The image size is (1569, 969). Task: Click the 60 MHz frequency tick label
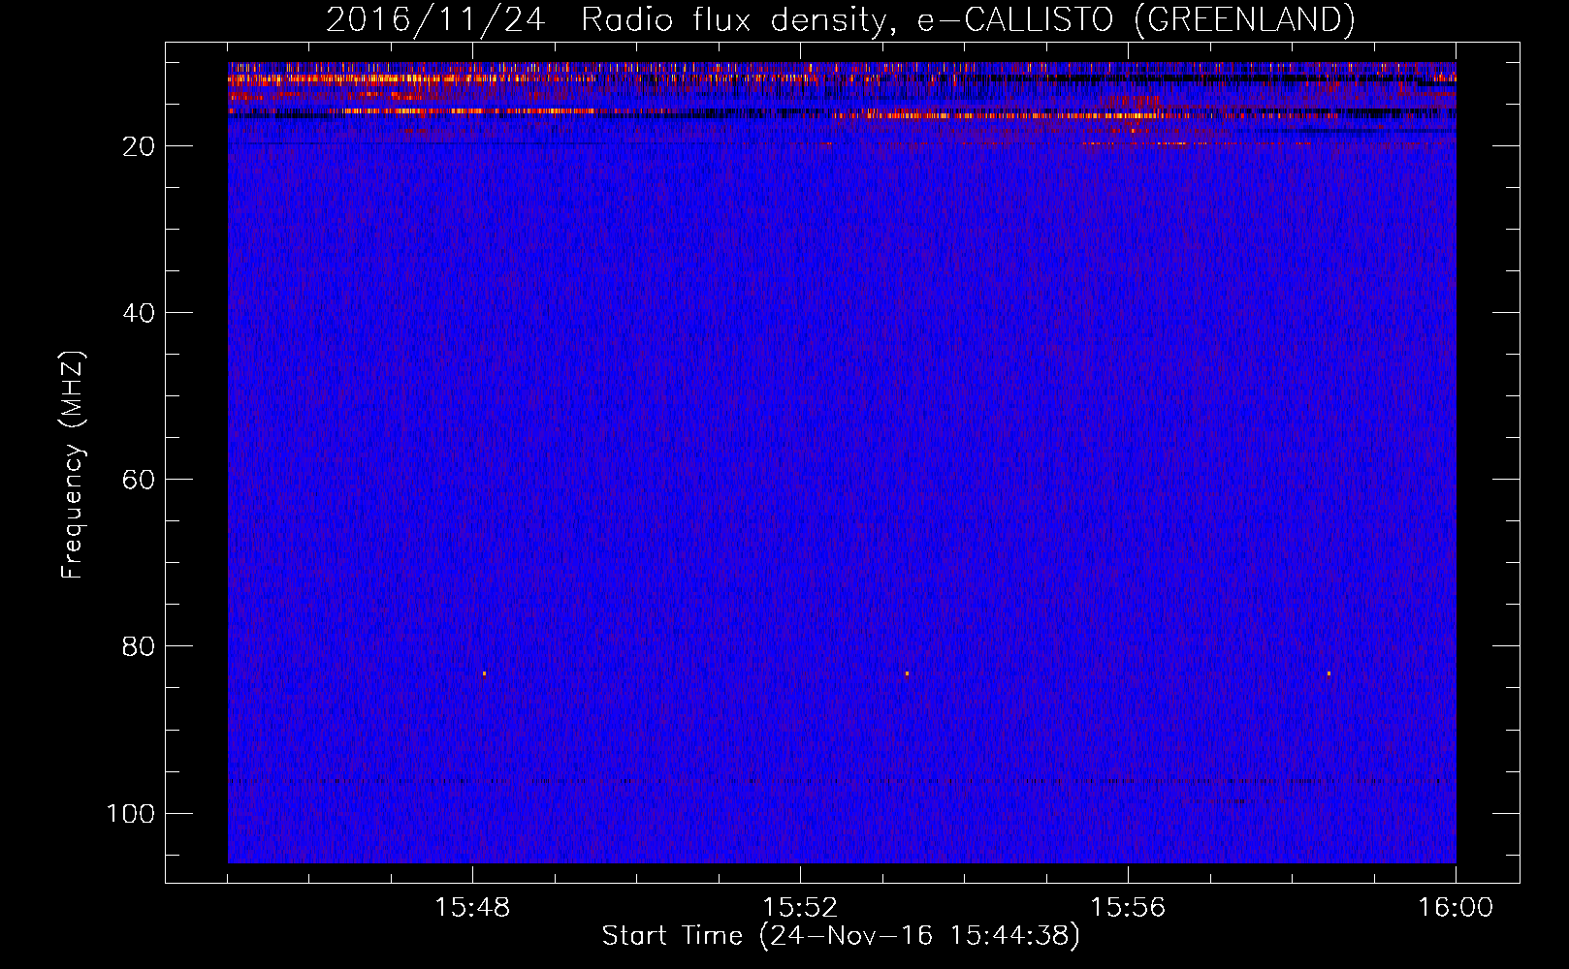coord(139,480)
